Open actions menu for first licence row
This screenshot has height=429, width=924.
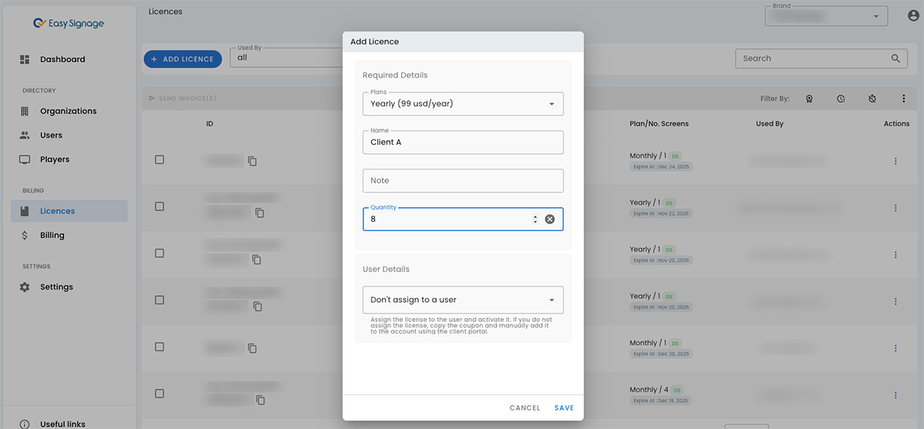coord(896,161)
